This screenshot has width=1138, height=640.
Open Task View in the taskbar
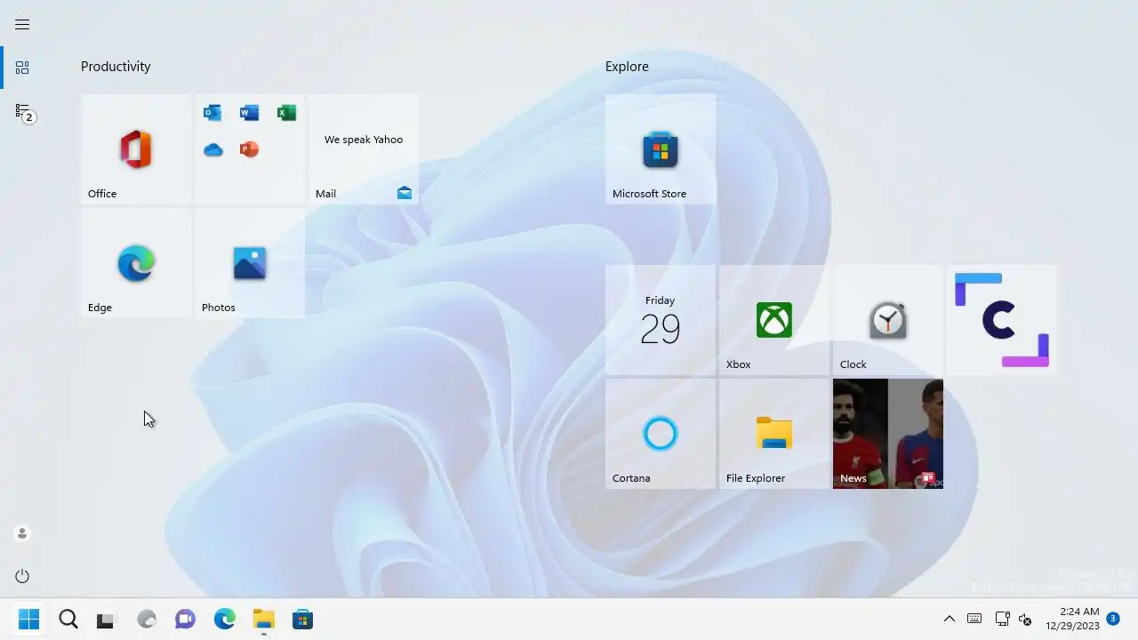[x=106, y=620]
